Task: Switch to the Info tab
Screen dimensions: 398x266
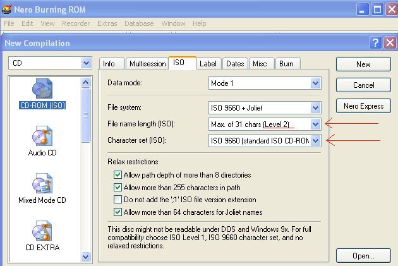Action: pos(112,64)
